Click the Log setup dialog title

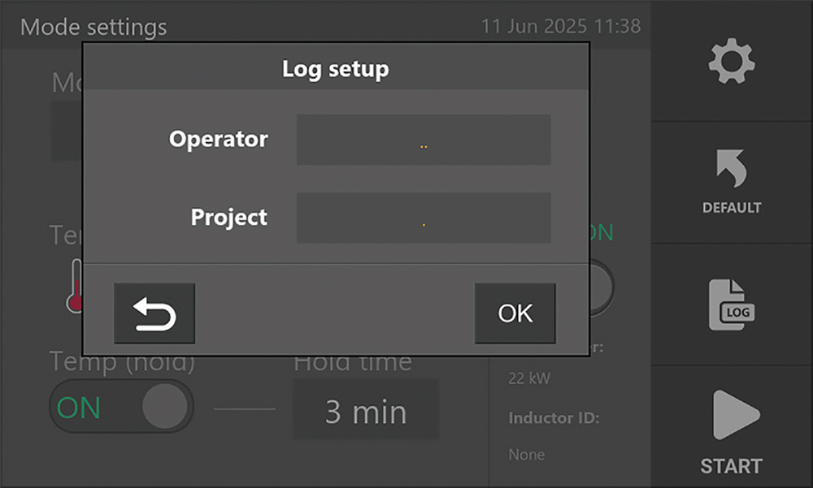335,69
